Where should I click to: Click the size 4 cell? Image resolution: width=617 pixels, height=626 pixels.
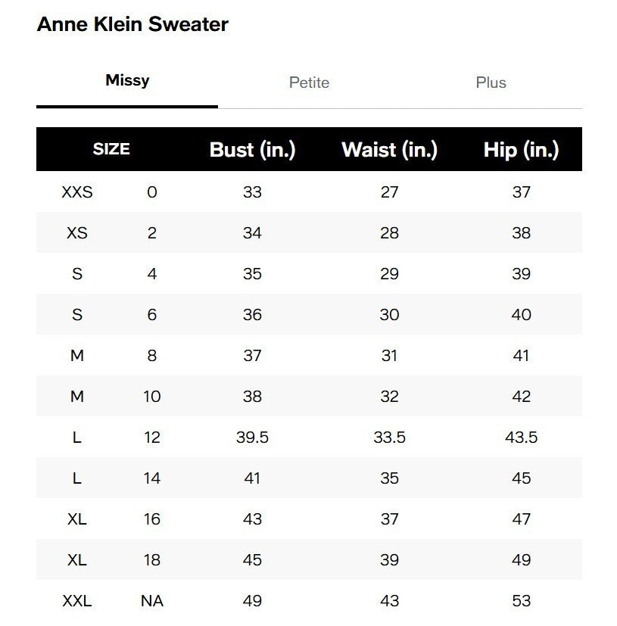pyautogui.click(x=151, y=274)
